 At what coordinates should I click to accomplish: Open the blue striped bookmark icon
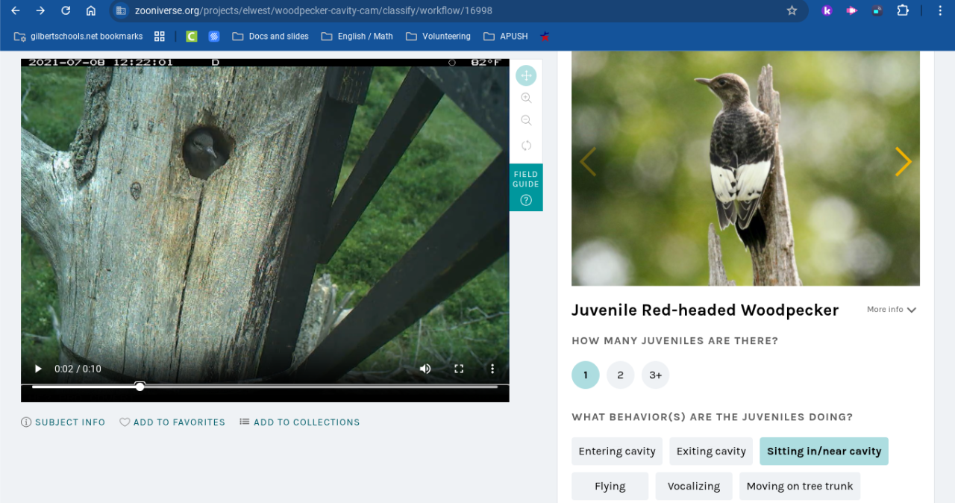pyautogui.click(x=214, y=36)
